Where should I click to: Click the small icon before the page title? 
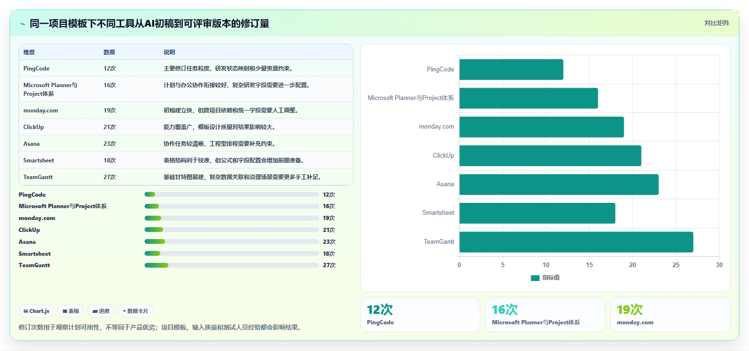[22, 24]
